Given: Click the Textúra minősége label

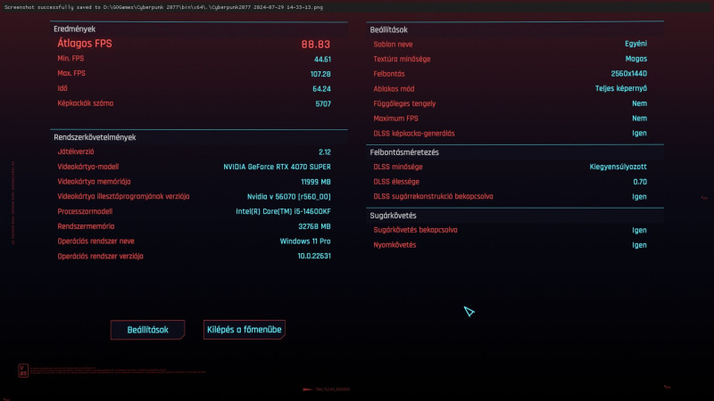Looking at the screenshot, I should tap(402, 59).
